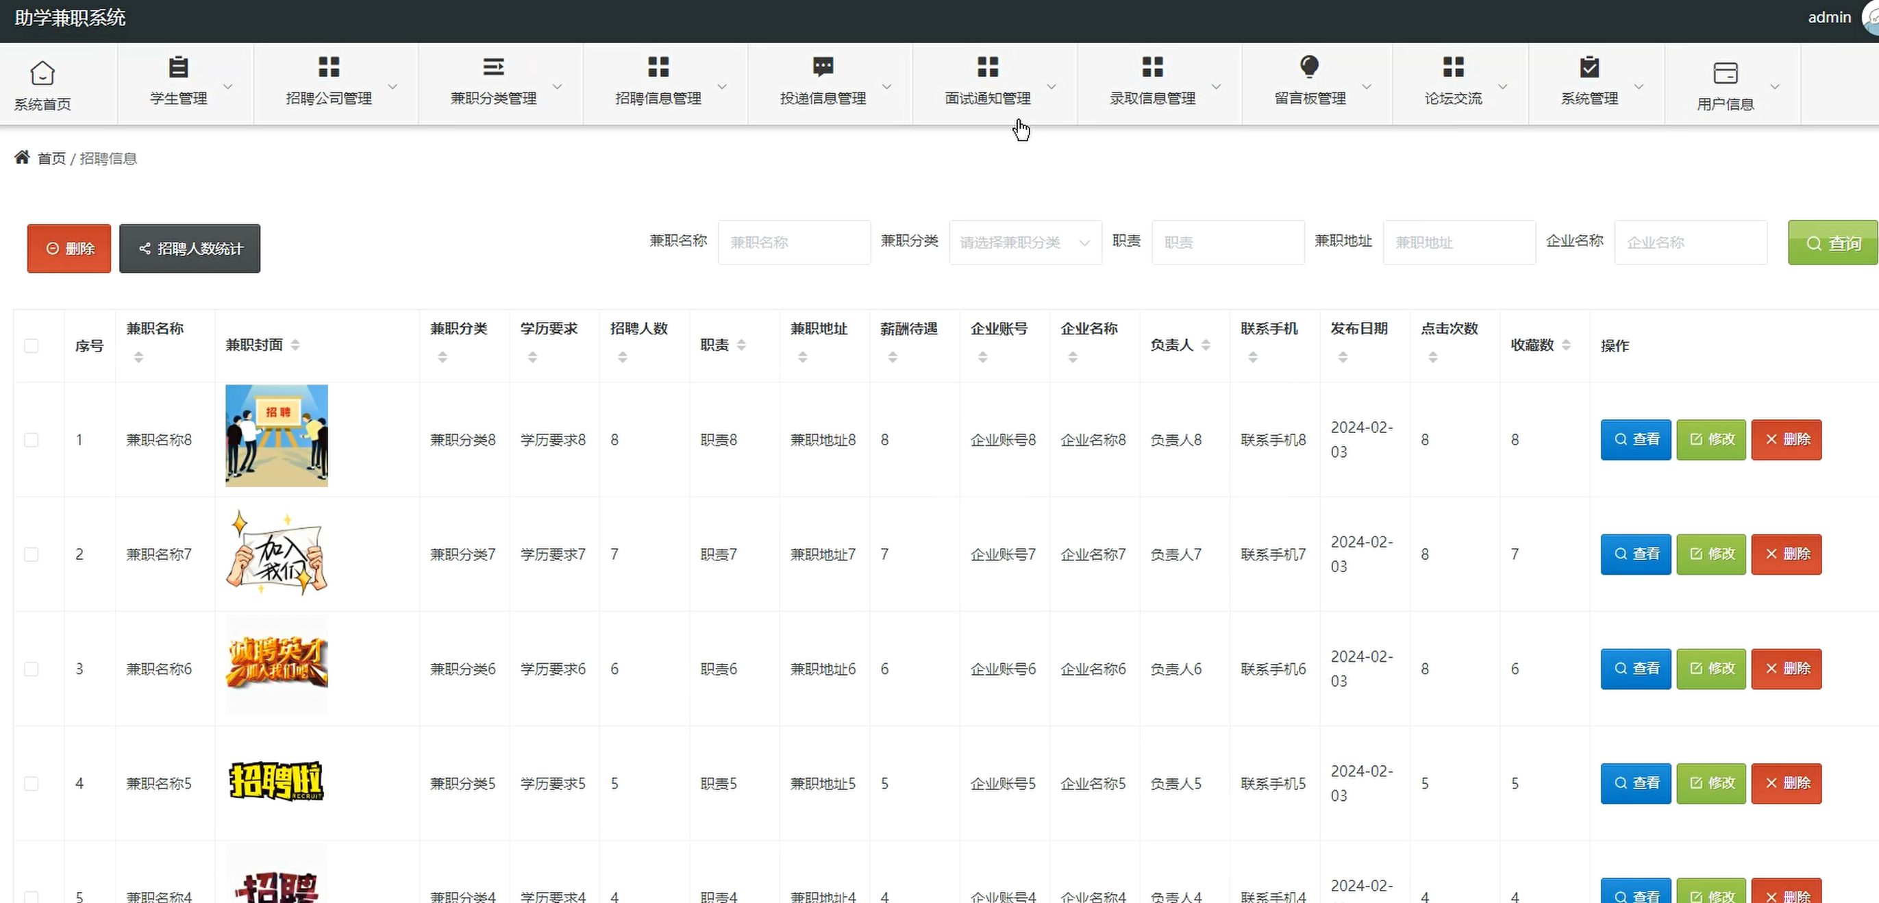
Task: Click the 招聘公司管理 grid icon
Action: (329, 67)
